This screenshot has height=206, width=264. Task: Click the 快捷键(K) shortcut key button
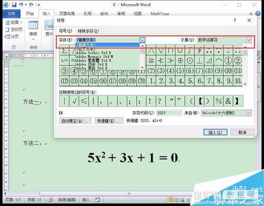pos(109,121)
